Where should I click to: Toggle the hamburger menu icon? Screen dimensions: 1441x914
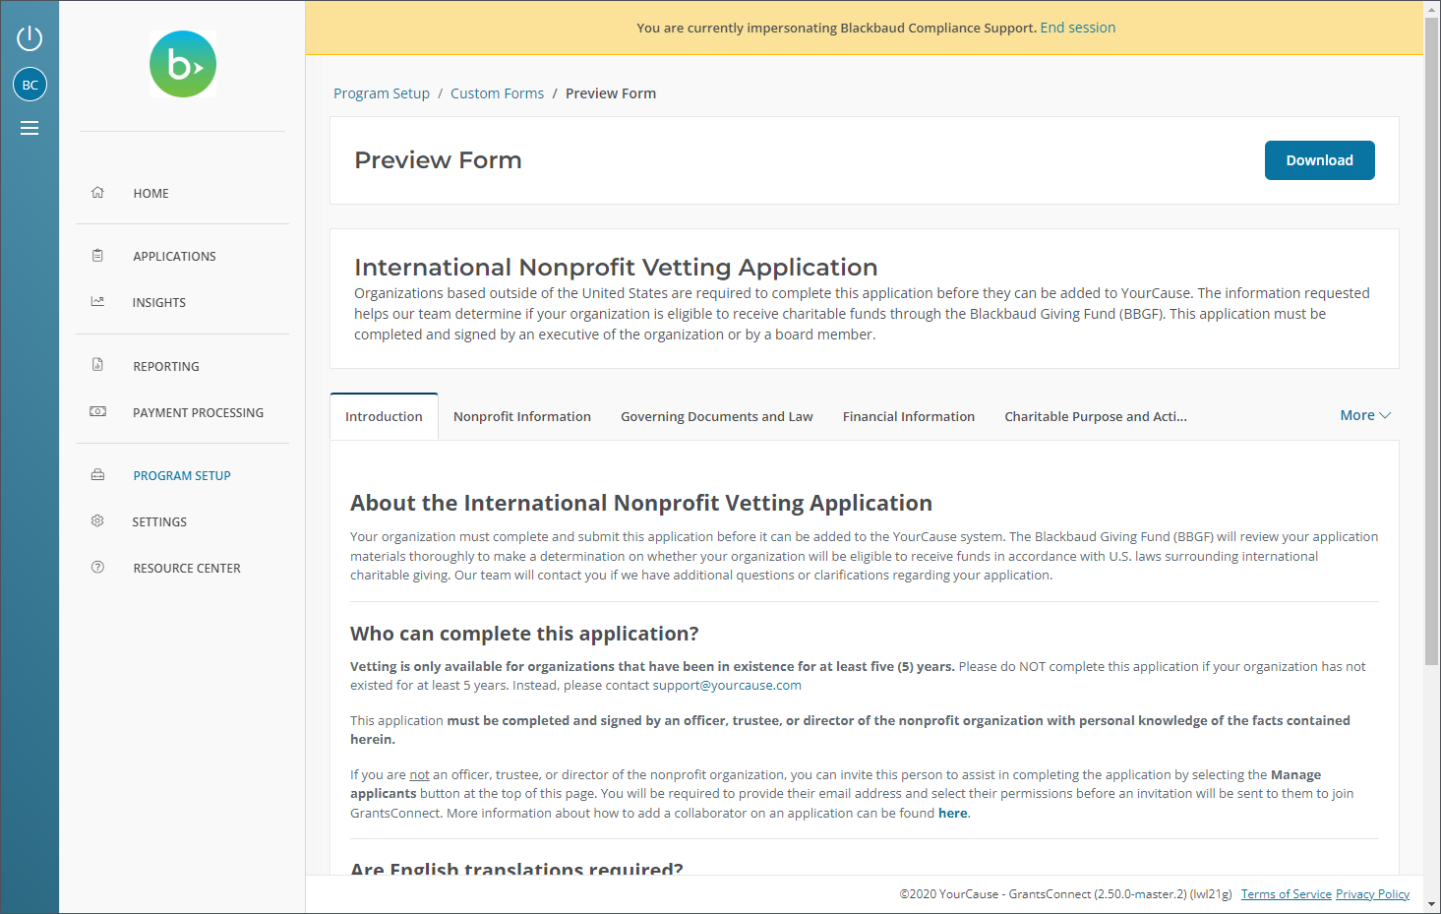[x=30, y=128]
